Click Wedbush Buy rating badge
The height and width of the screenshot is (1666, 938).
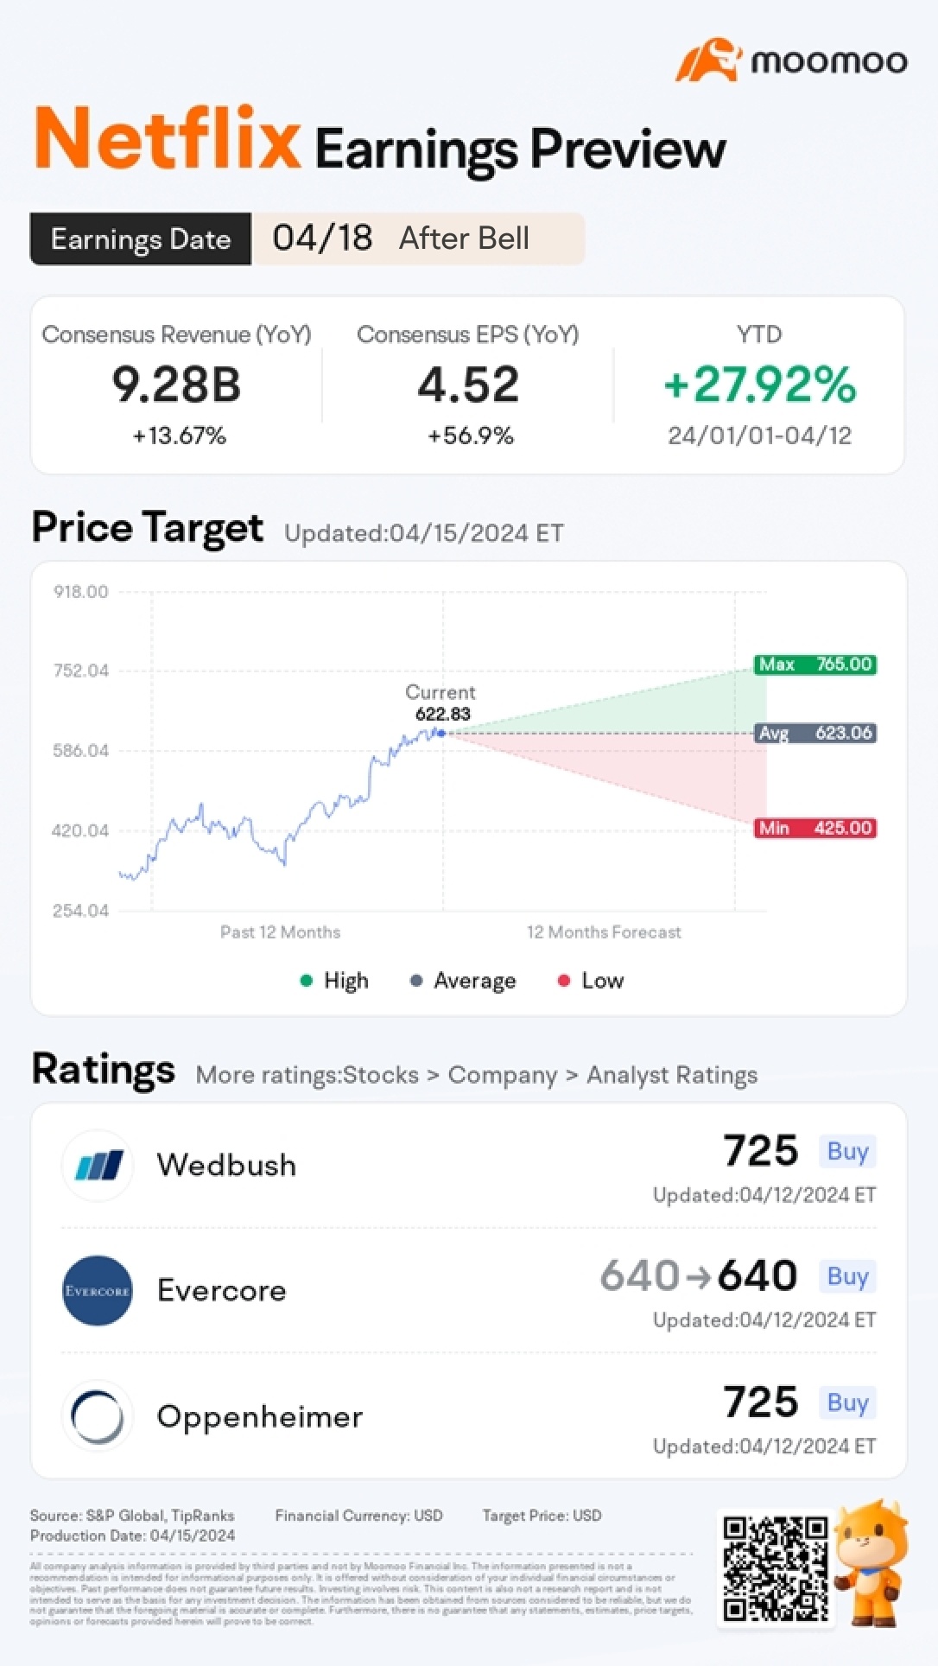pos(847,1152)
